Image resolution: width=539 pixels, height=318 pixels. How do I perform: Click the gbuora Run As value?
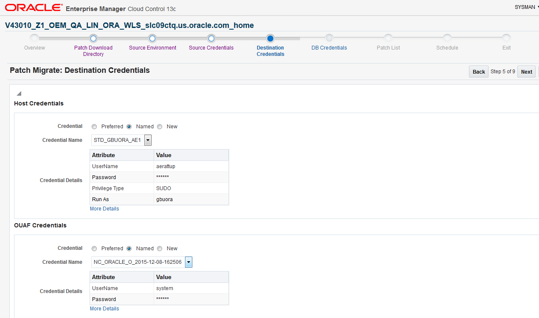(x=164, y=199)
